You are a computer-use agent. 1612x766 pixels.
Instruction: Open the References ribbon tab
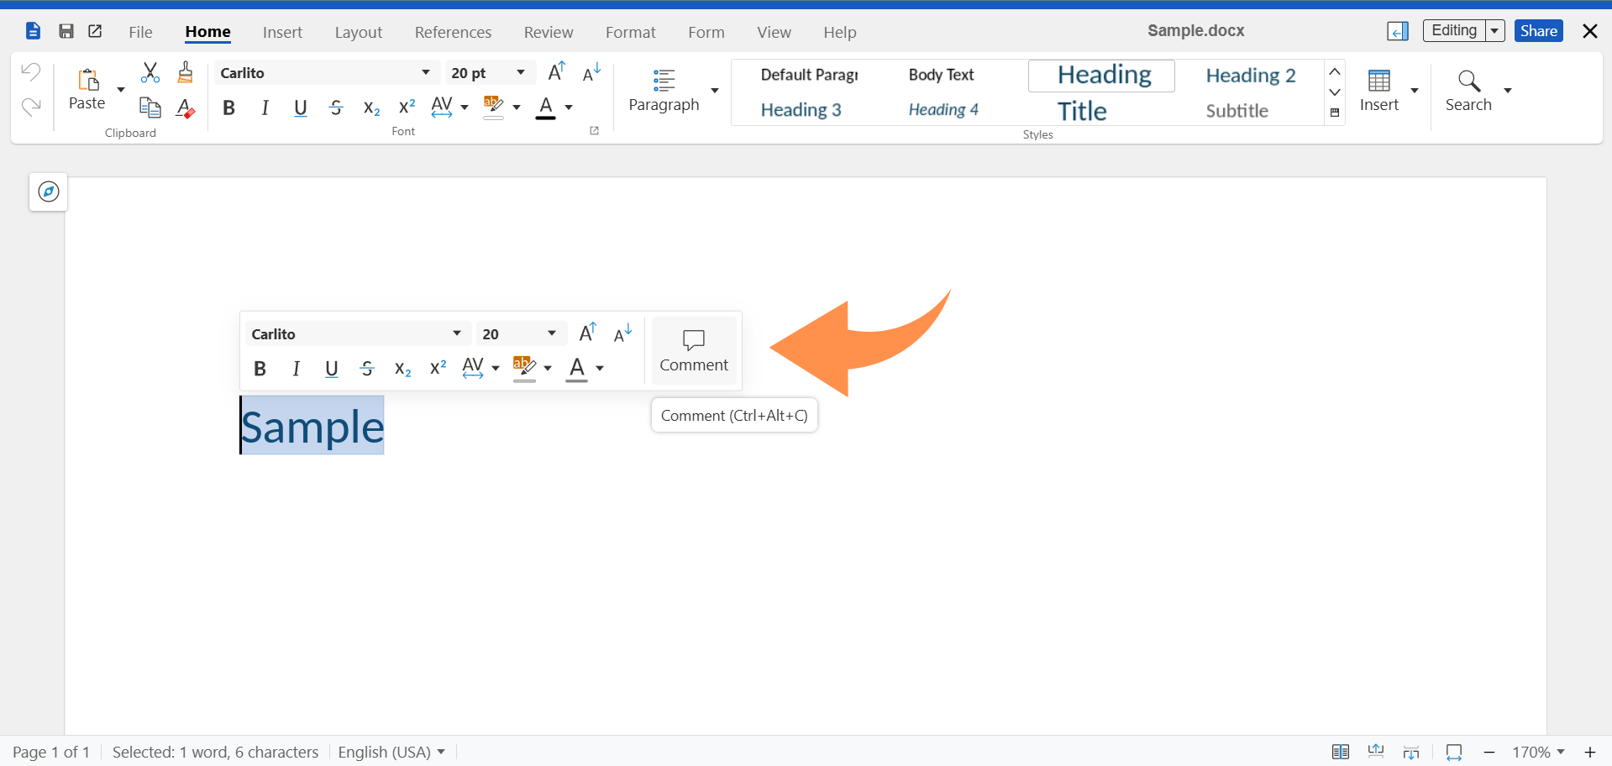point(453,32)
